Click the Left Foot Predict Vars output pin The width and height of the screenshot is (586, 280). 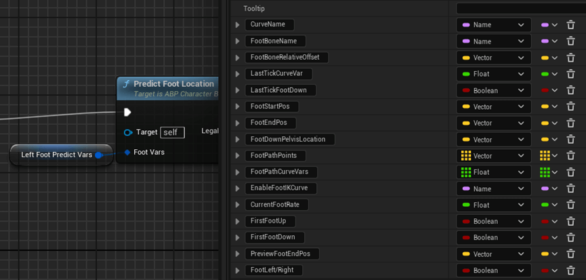coord(99,155)
